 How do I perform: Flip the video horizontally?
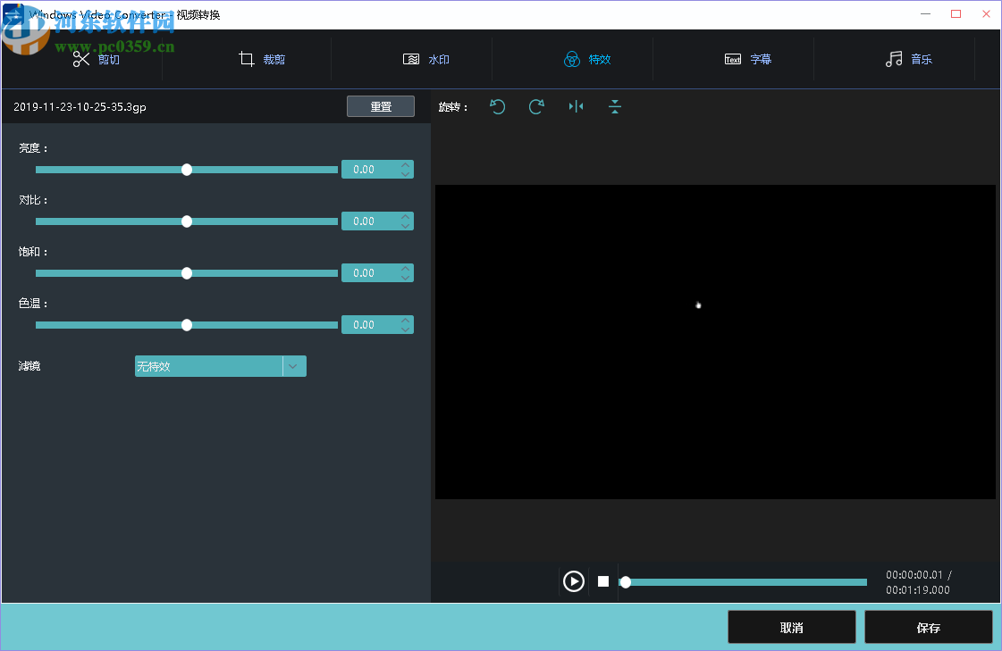576,106
